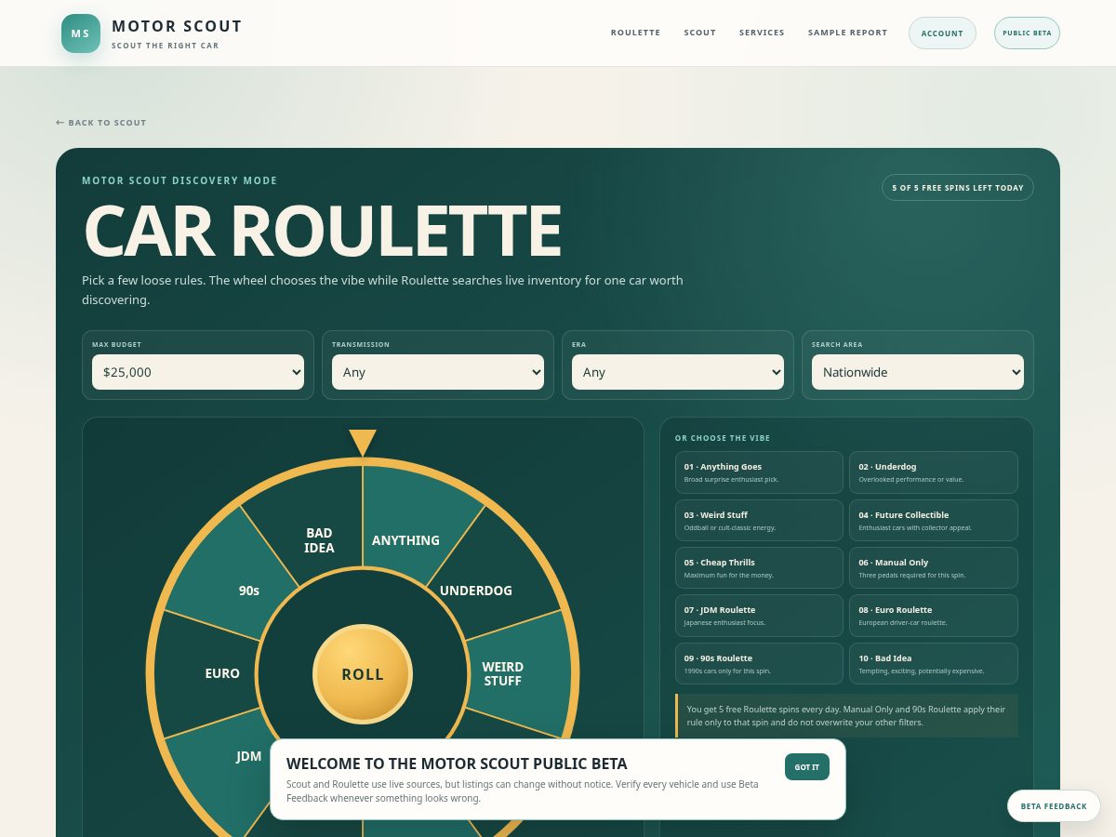Click the free spins info note
1116x837 pixels.
tap(846, 715)
